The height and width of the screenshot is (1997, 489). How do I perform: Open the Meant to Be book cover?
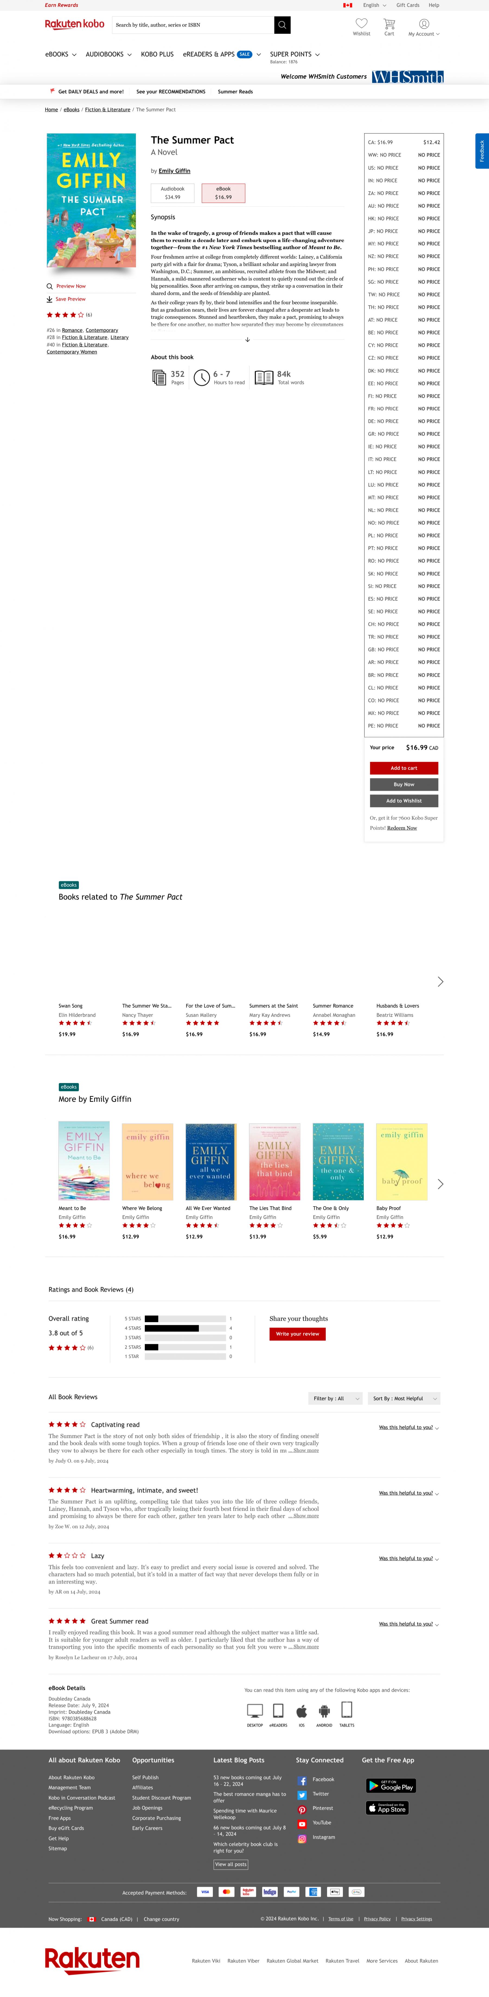[84, 1161]
